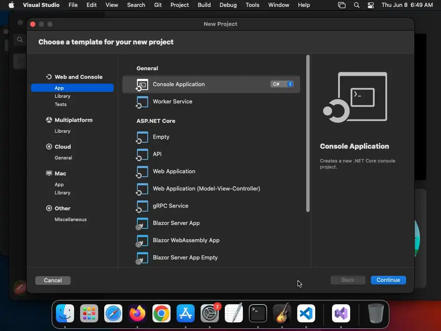Click the template list vertical scrollbar
This screenshot has height=331, width=441.
307,133
